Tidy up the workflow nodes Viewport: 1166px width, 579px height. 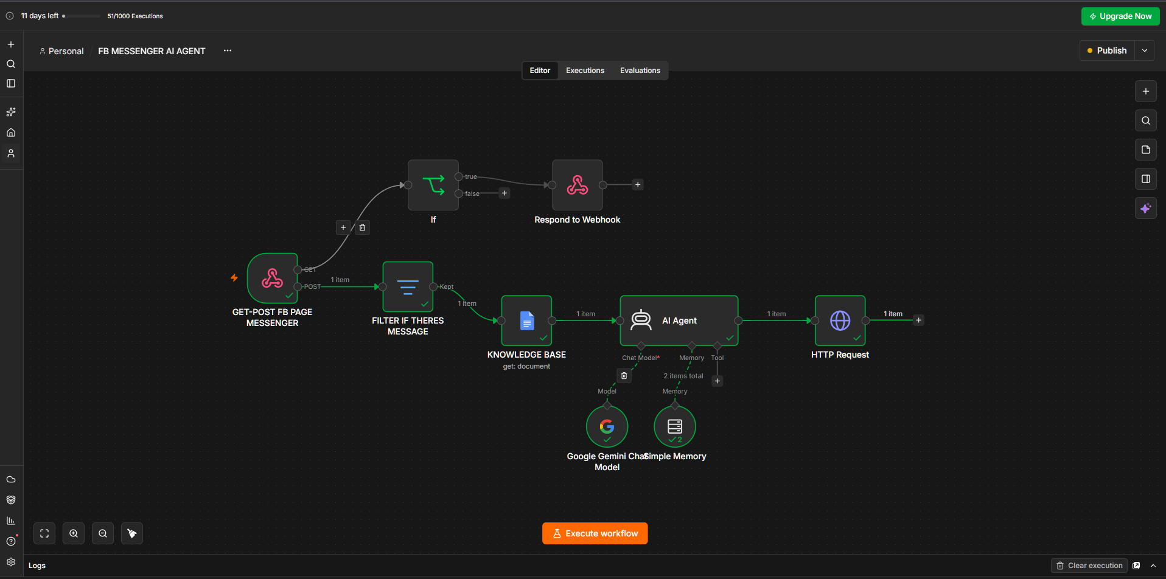coord(132,533)
